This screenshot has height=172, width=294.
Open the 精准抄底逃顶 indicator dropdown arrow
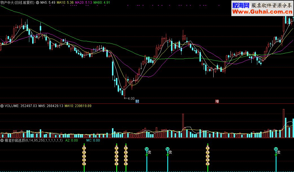coord(2,140)
